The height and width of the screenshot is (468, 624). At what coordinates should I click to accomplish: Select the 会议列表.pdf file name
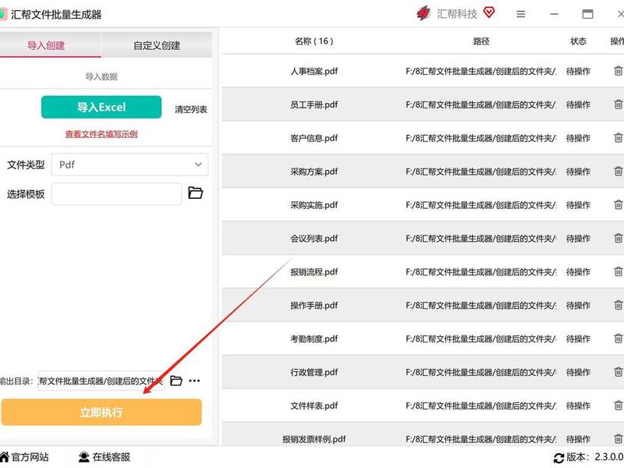[314, 239]
